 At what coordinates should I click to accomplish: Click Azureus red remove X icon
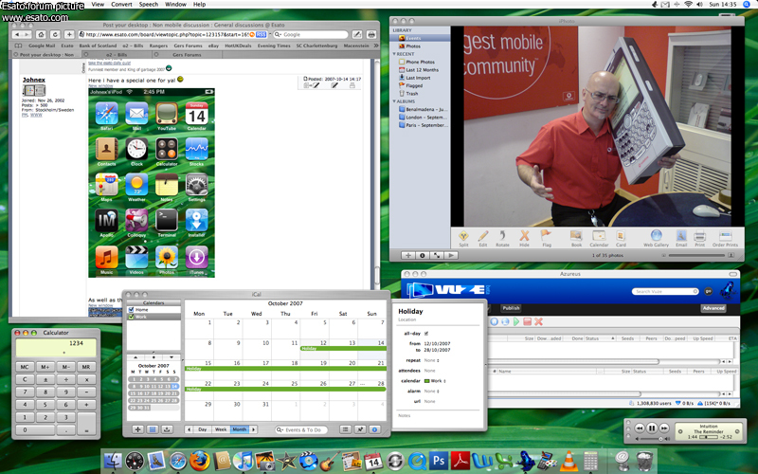[538, 321]
